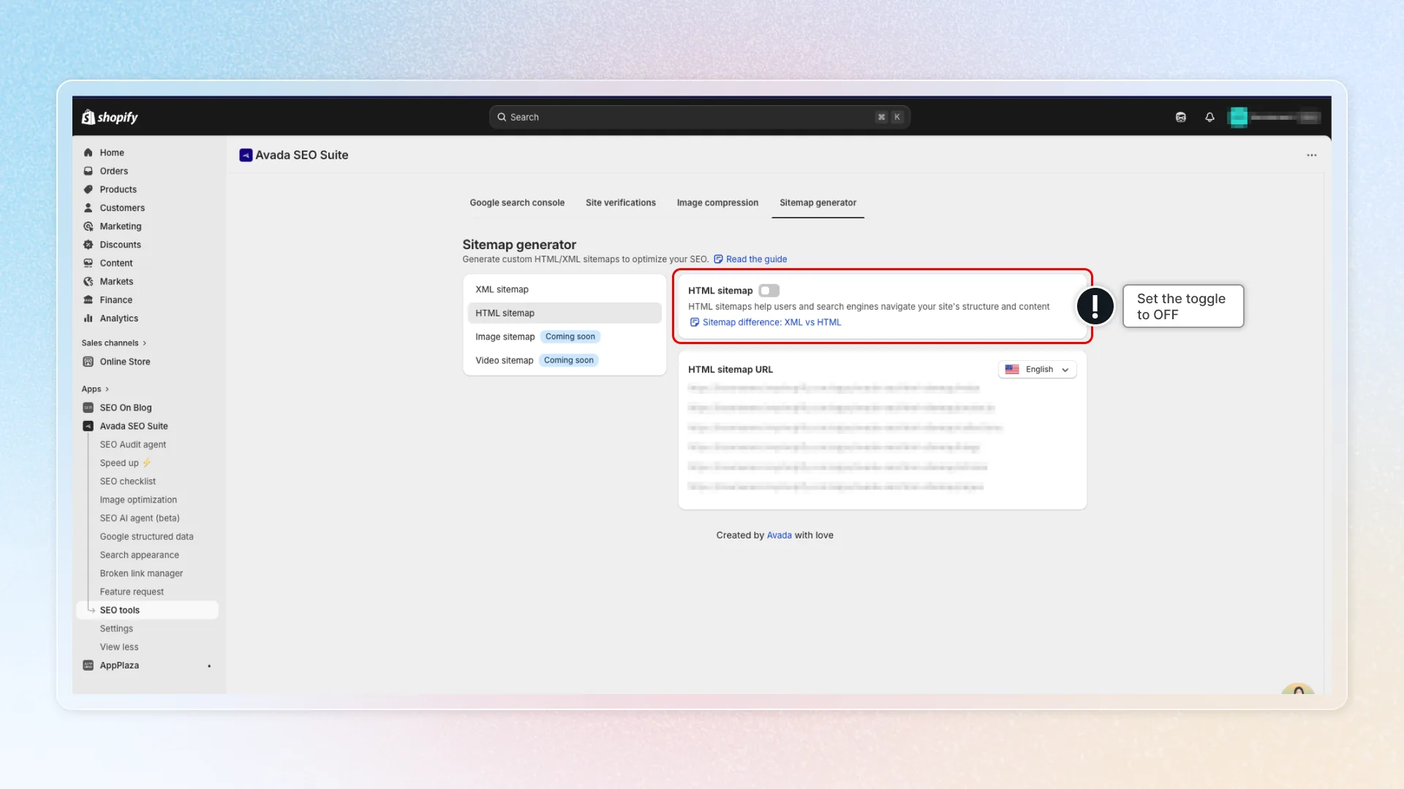Screen dimensions: 1404x789
Task: Click the US flag icon in language selector
Action: 1012,370
